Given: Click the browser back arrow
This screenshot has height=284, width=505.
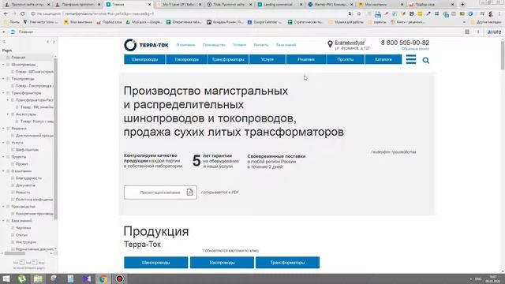Looking at the screenshot, I should [x=6, y=14].
